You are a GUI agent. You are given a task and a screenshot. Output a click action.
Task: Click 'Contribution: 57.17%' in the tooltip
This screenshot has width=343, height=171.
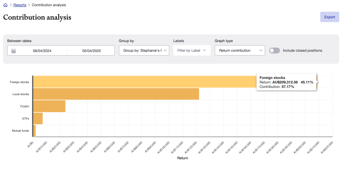pyautogui.click(x=277, y=87)
